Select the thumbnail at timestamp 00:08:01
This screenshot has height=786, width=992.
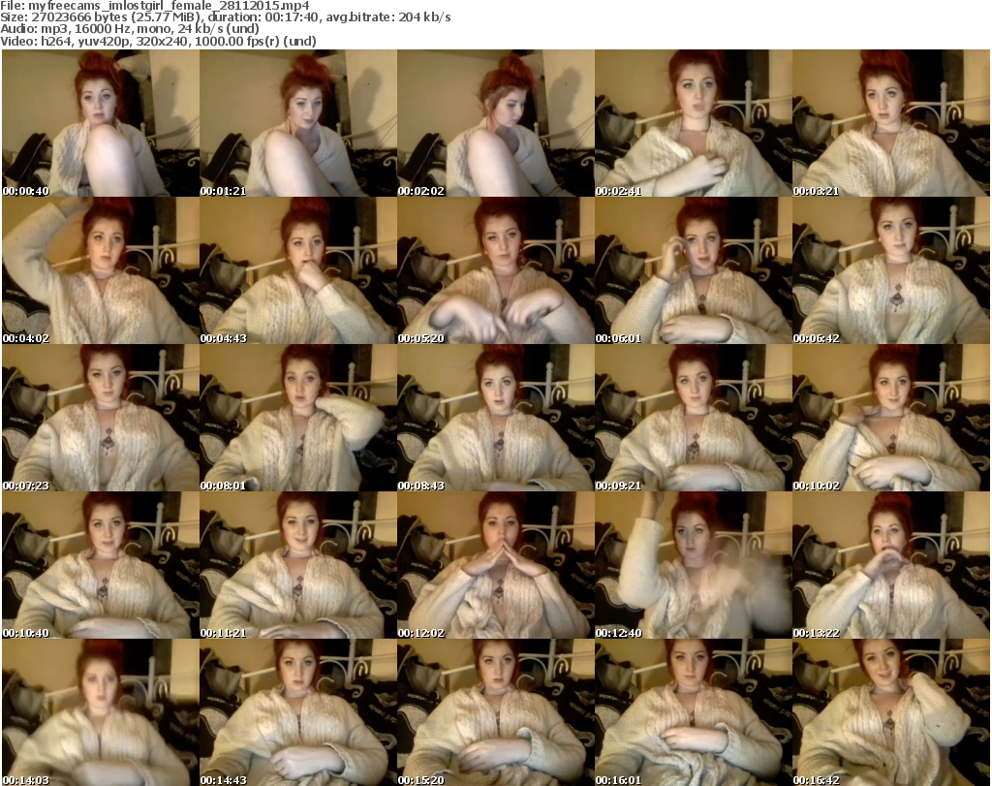(x=298, y=419)
